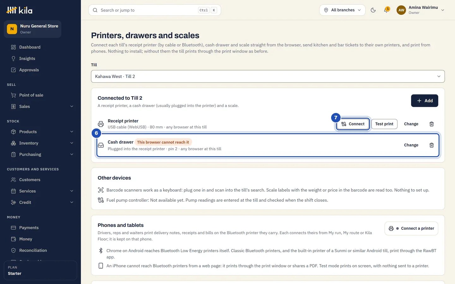Viewport: 455px width, 284px height.
Task: Click Change for the Receipt printer
Action: coord(411,124)
